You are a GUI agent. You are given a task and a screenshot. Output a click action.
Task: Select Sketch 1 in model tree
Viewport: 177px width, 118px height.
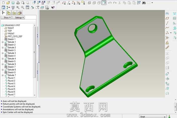(x=10, y=39)
